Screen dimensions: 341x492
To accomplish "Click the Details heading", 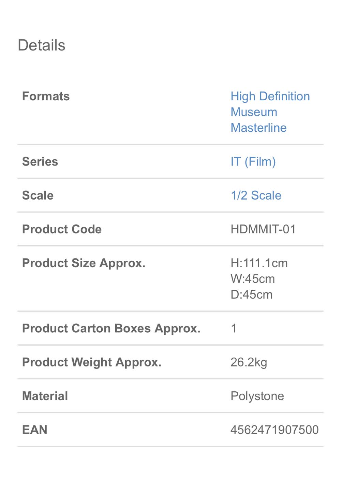I will point(42,45).
